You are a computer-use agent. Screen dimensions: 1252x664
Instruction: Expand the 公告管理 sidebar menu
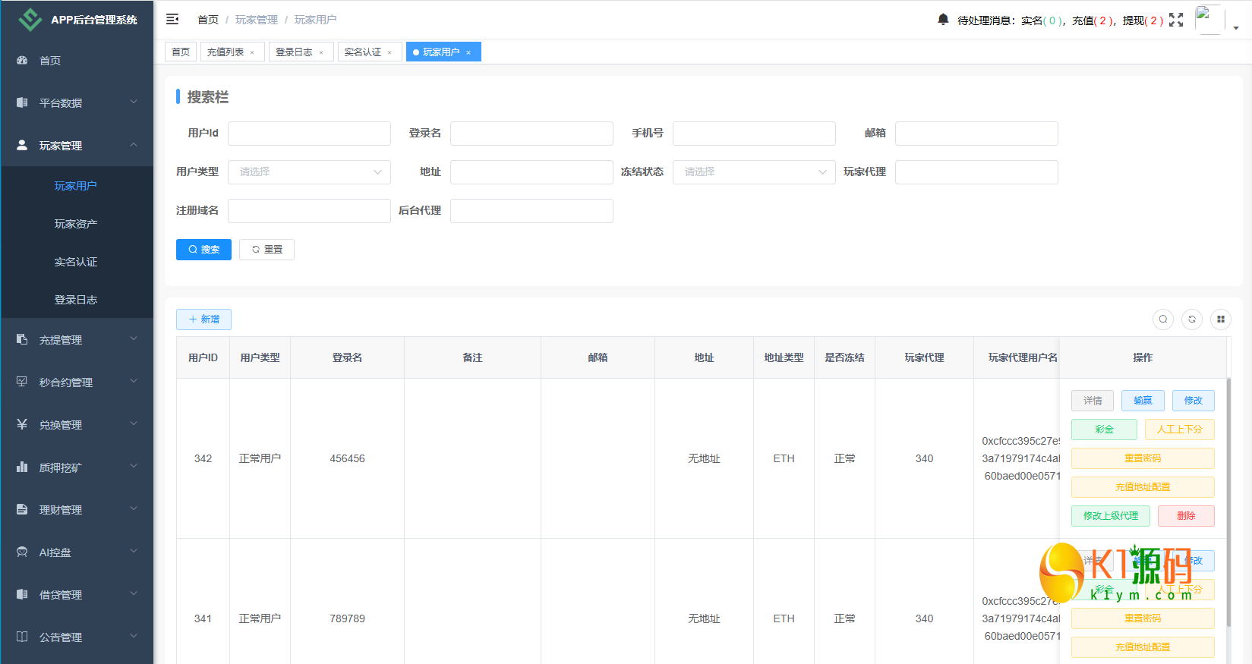(x=77, y=637)
